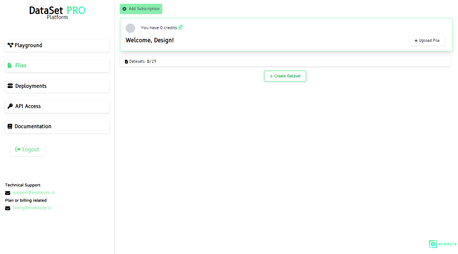This screenshot has width=458, height=254.
Task: Click the Playground node graph icon
Action: coord(10,45)
